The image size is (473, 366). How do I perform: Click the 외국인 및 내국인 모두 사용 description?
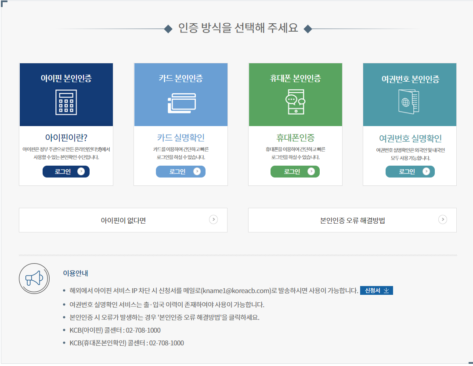(x=410, y=154)
